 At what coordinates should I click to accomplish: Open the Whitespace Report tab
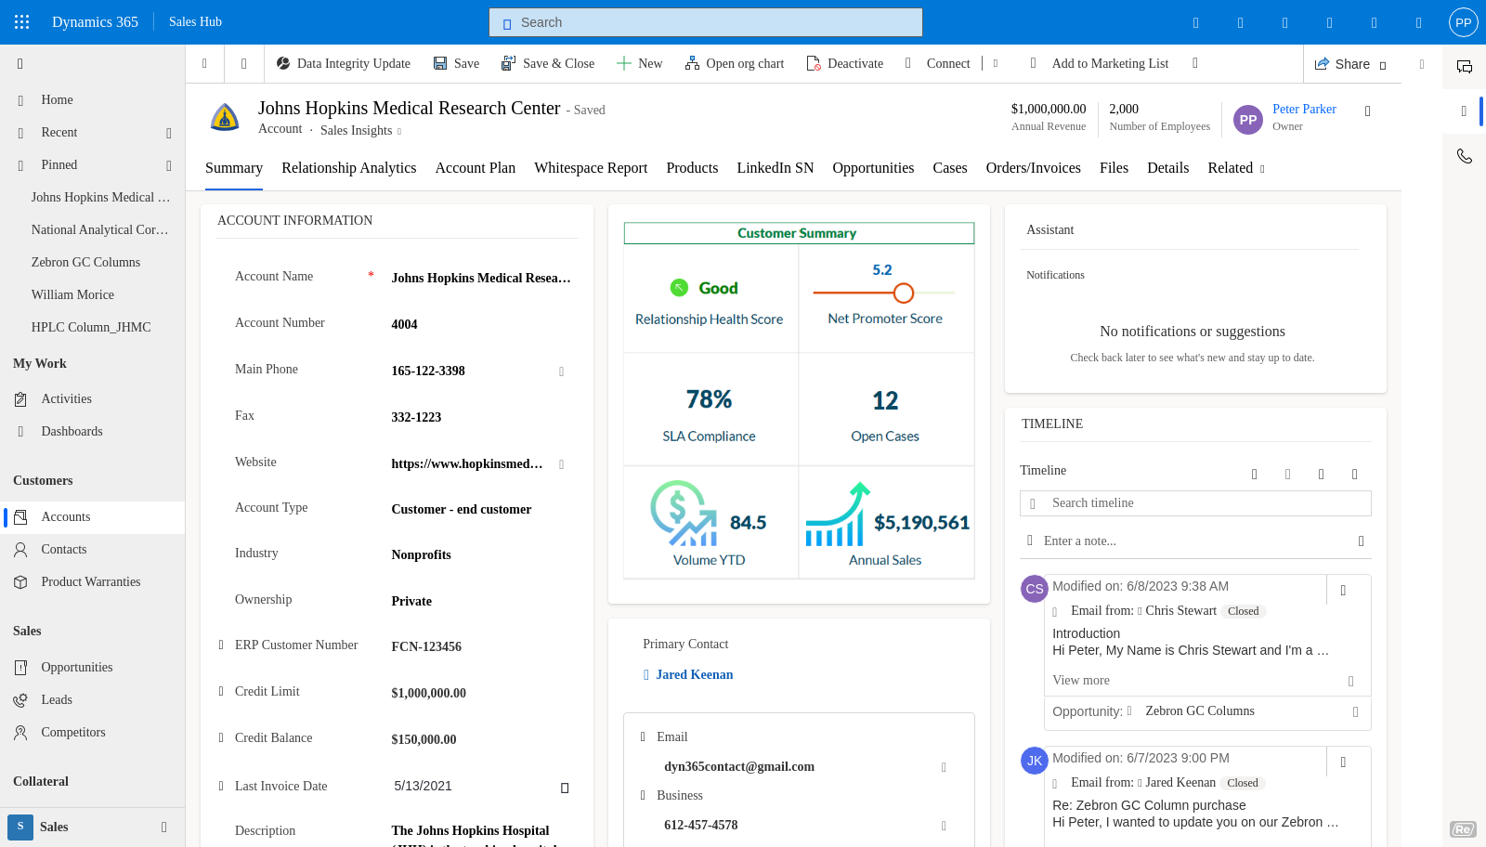(x=591, y=168)
